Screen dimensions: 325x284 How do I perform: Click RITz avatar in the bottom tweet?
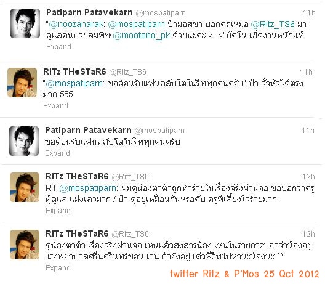[x=25, y=245]
